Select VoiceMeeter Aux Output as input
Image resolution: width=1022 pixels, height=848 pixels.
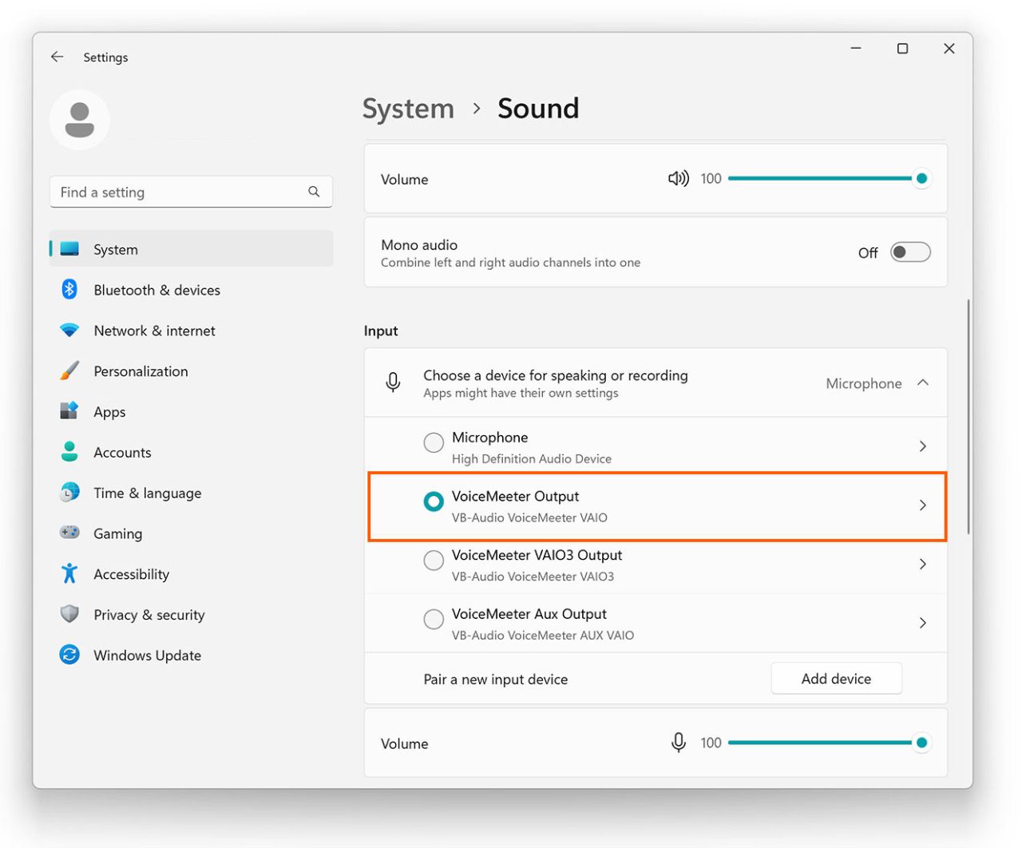click(434, 619)
